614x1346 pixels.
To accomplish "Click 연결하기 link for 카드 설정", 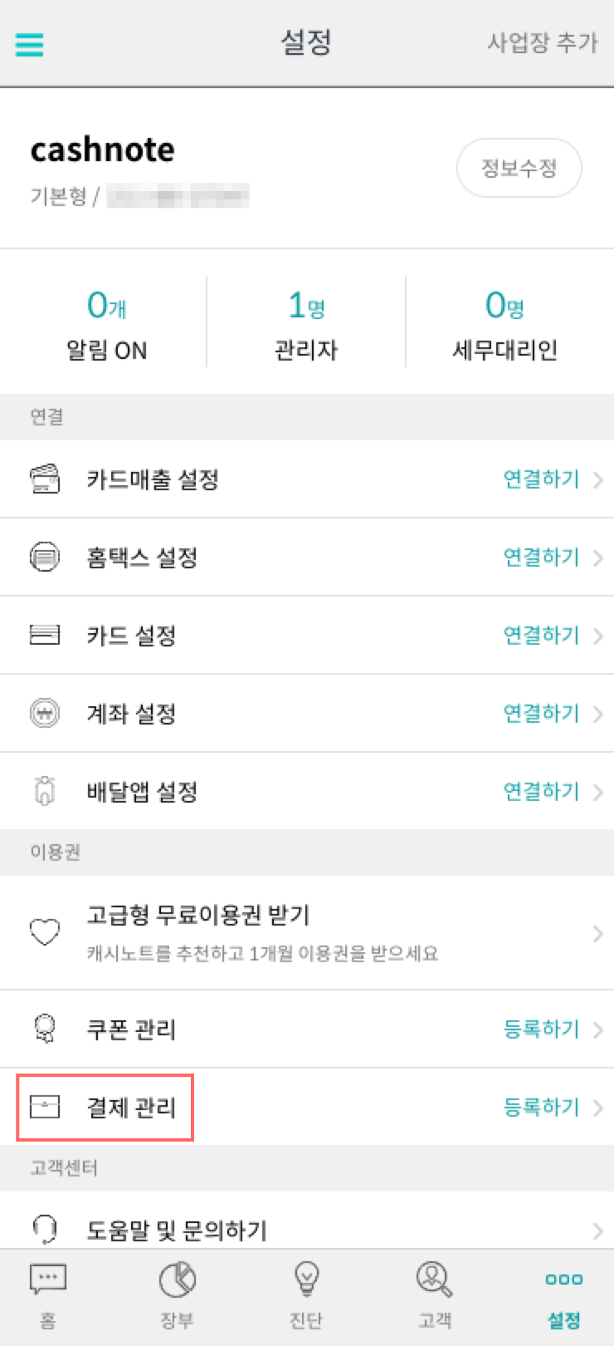I will (541, 636).
